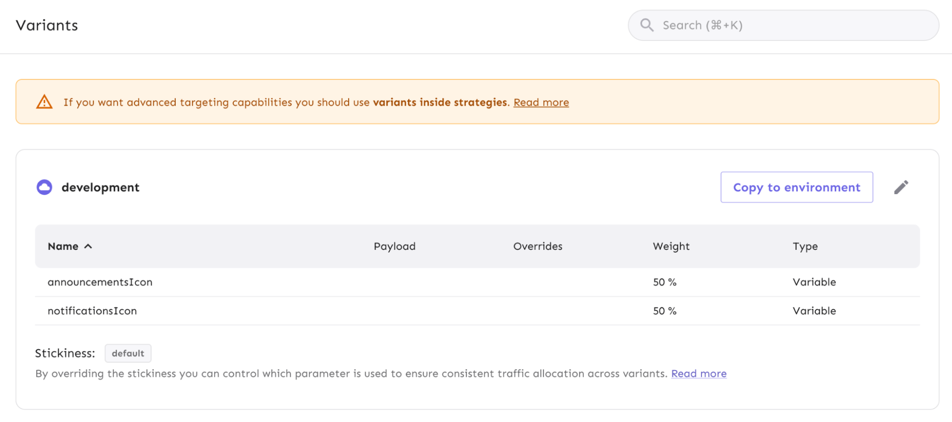Click the orange warning triangle icon
Image resolution: width=952 pixels, height=422 pixels.
click(x=44, y=102)
